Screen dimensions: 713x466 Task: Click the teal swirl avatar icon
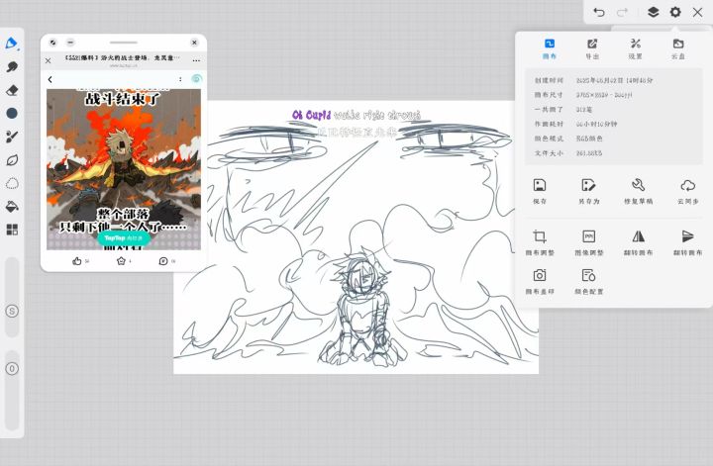196,79
